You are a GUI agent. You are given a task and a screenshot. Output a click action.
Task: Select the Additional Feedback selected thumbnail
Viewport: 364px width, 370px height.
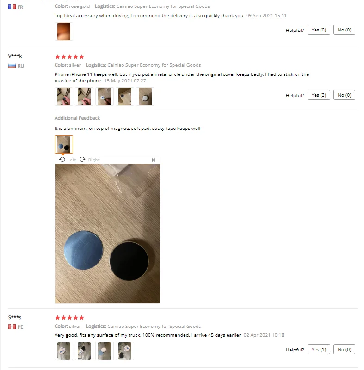click(x=64, y=144)
